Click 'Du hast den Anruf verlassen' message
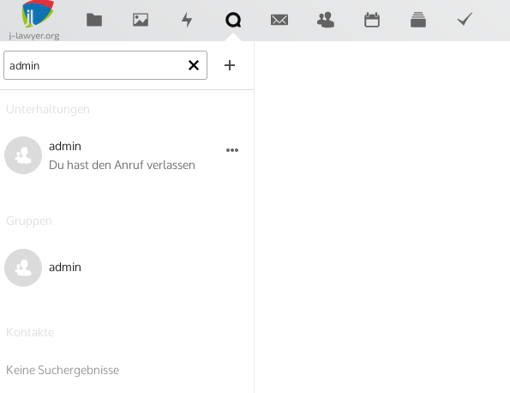 click(122, 165)
